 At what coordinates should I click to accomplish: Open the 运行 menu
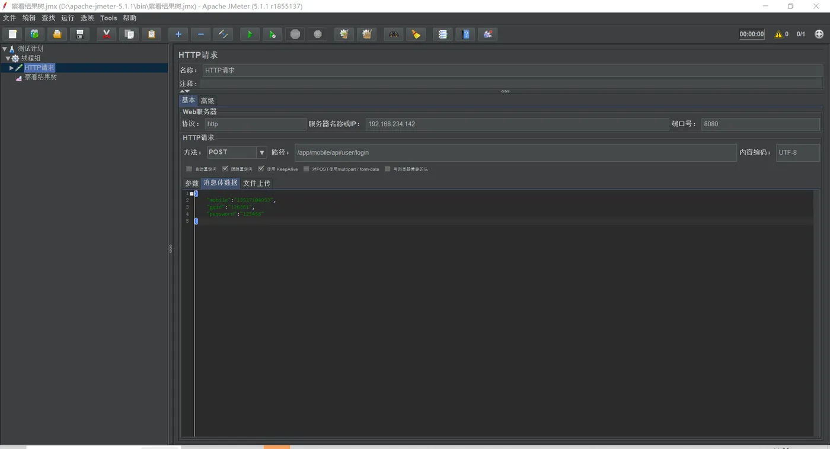[68, 18]
